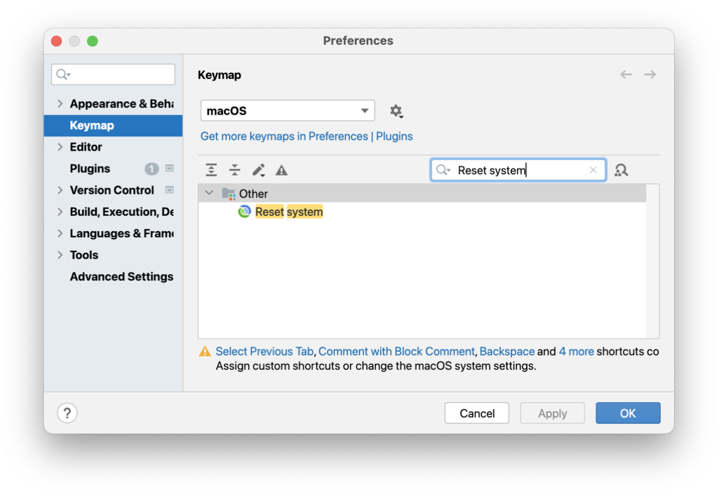
Task: Click the search history magnifier in keymap filter
Action: click(x=443, y=170)
